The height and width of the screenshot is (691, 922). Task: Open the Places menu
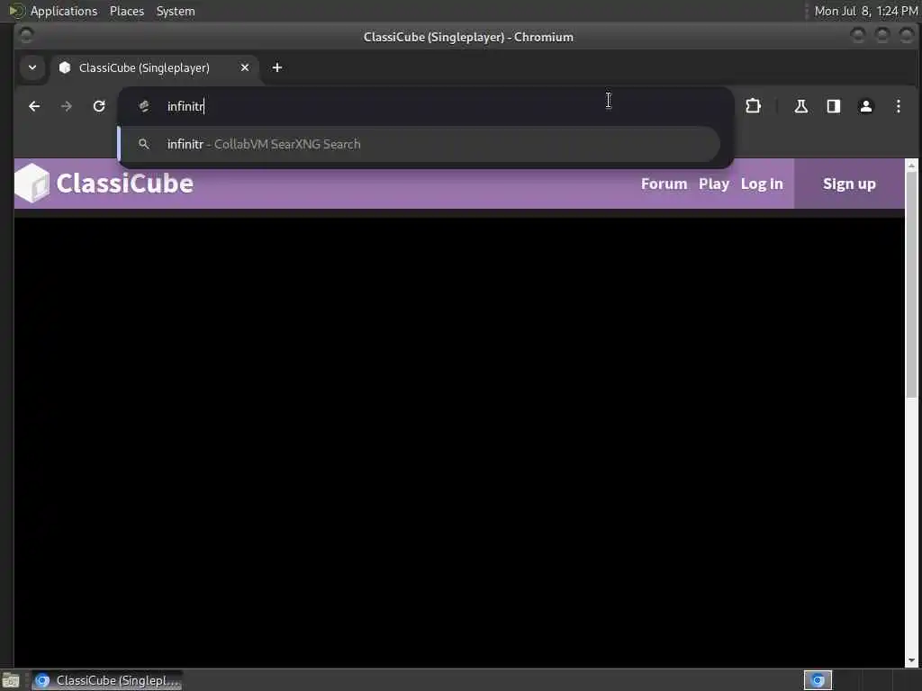126,11
